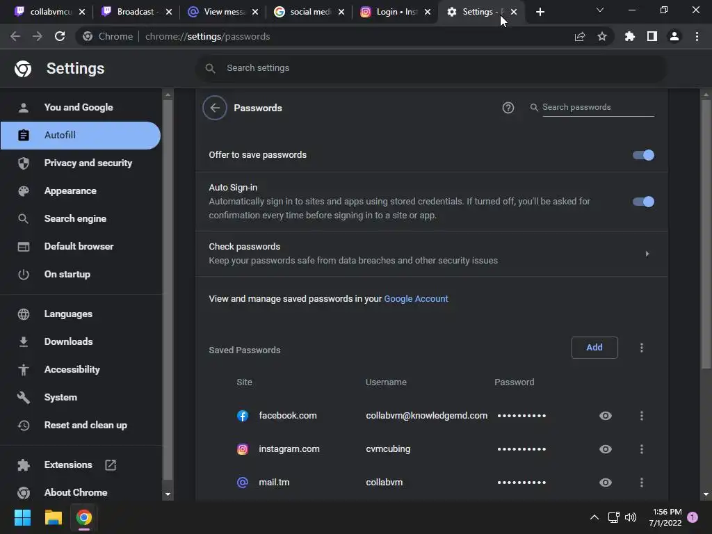The width and height of the screenshot is (712, 534).
Task: Click the Chrome logo beside Settings title
Action: pyautogui.click(x=23, y=69)
